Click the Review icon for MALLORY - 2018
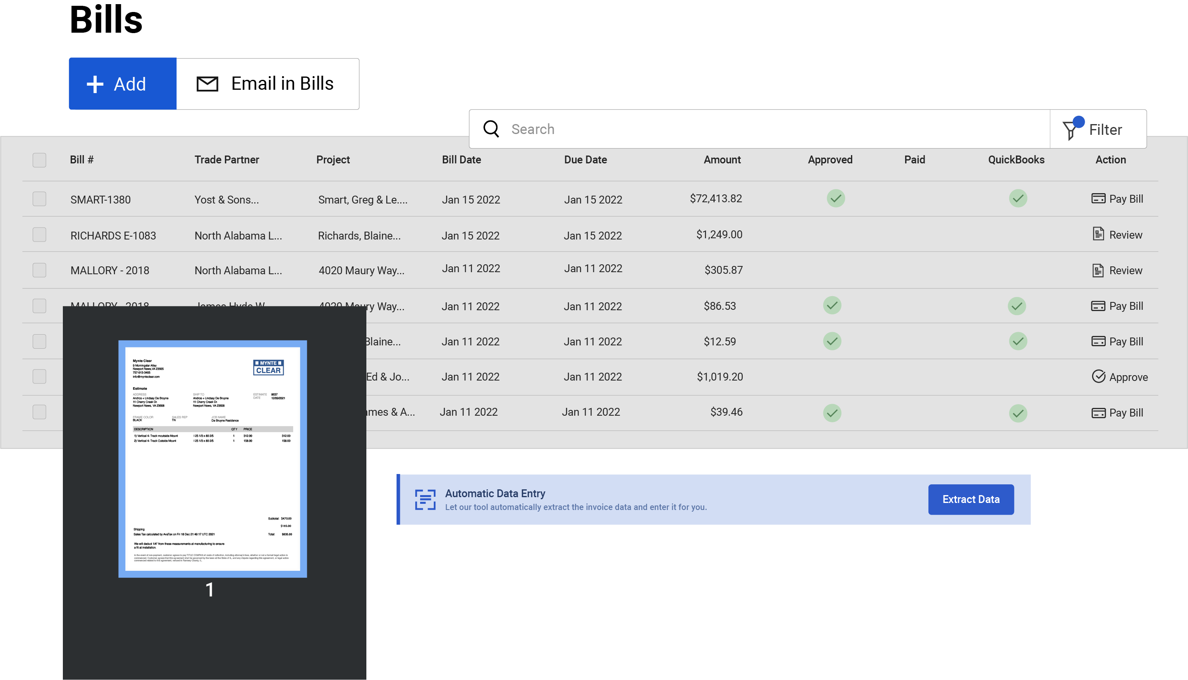 pos(1098,270)
